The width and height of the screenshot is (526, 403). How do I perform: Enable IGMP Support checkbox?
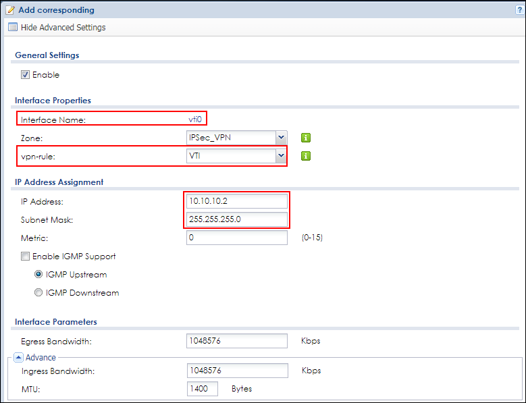point(26,257)
